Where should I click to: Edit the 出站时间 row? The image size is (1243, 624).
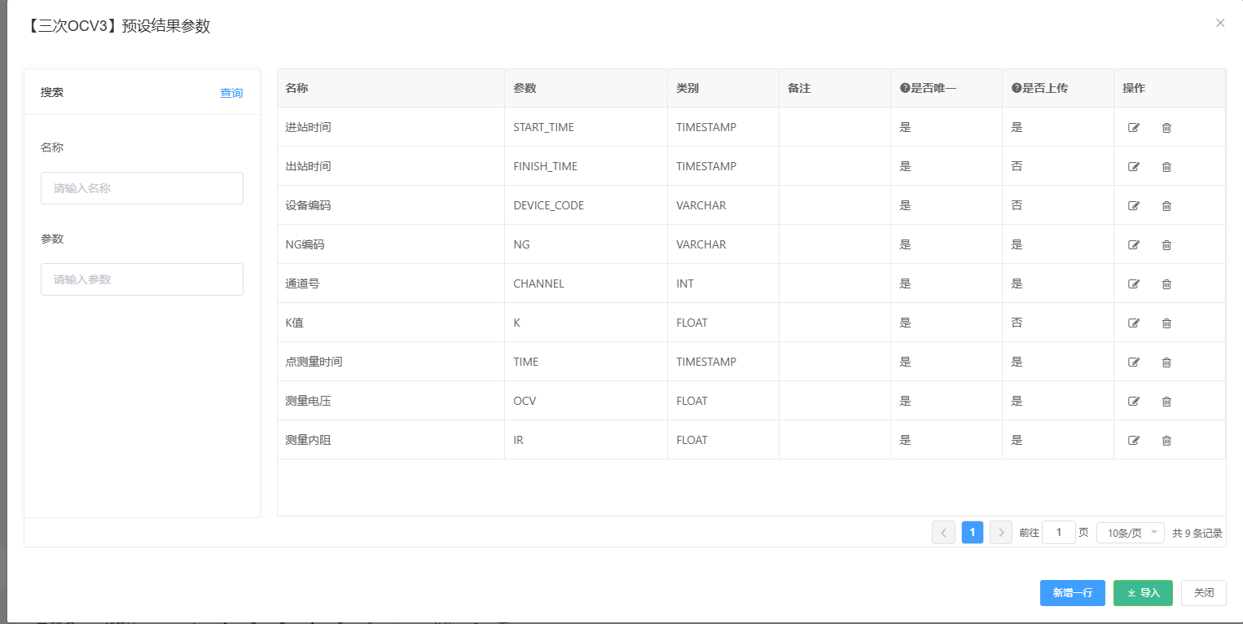pyautogui.click(x=1134, y=167)
